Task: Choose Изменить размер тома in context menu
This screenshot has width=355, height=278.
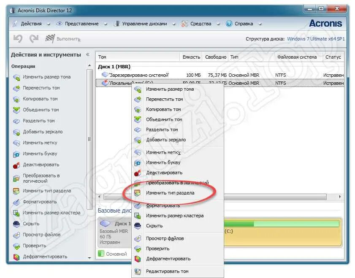Action: pos(178,89)
